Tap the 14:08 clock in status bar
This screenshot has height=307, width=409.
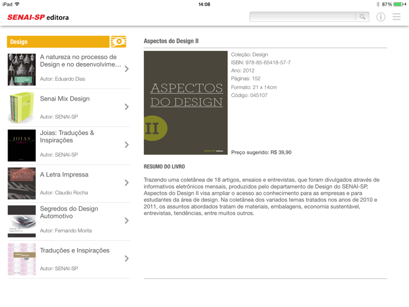click(204, 4)
